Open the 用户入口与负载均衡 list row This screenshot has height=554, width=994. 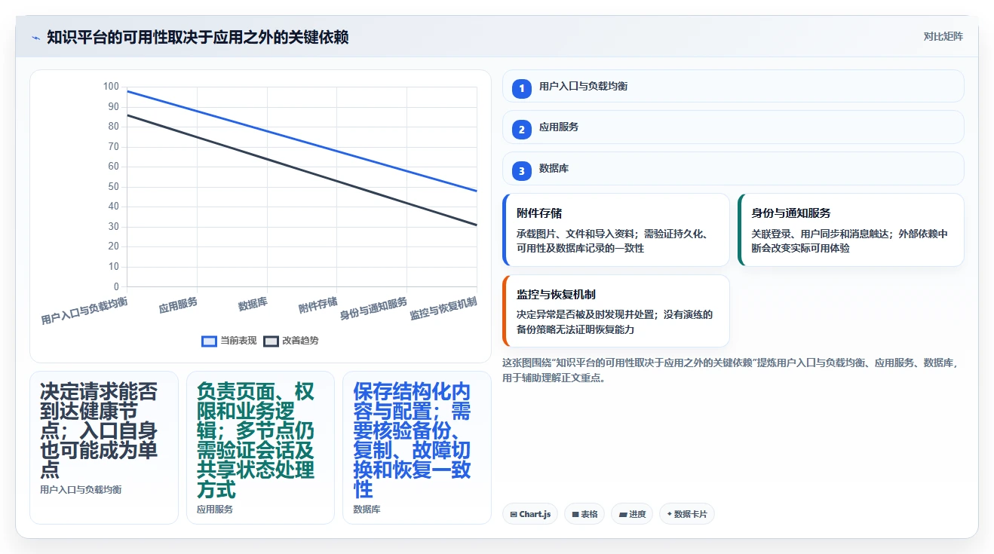[733, 86]
